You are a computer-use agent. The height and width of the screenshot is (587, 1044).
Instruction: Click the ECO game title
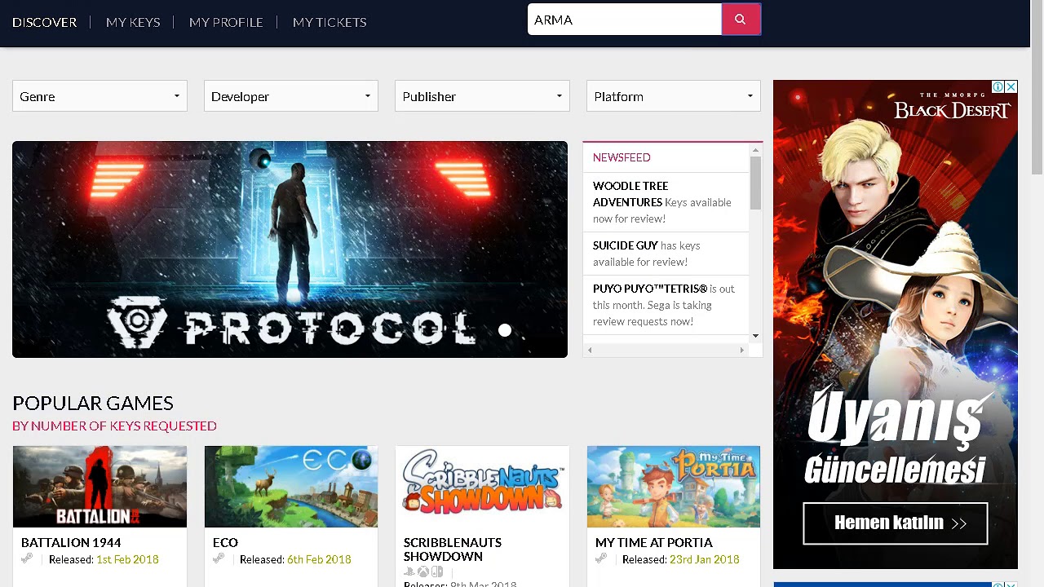point(225,542)
